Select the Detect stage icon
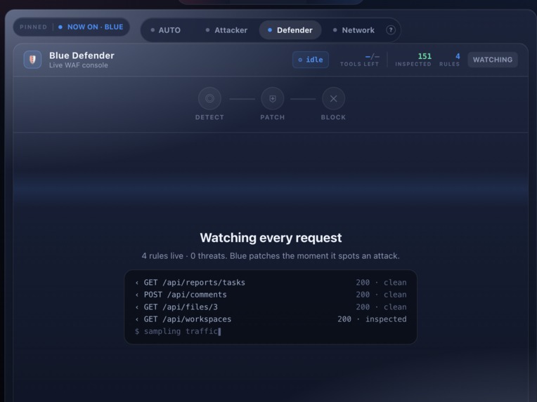537x402 pixels. [x=209, y=99]
